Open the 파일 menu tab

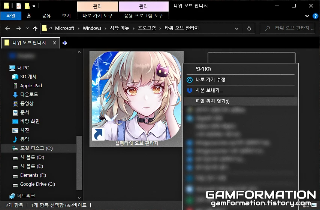(x=11, y=16)
